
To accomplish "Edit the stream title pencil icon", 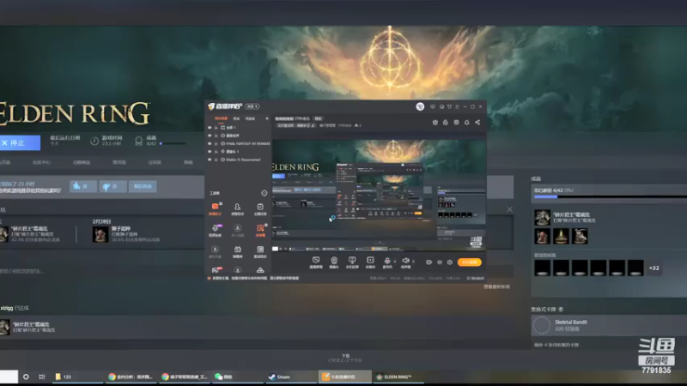I will coord(313,125).
